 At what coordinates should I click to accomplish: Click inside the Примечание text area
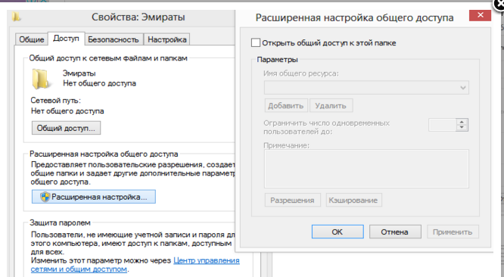[x=366, y=169]
